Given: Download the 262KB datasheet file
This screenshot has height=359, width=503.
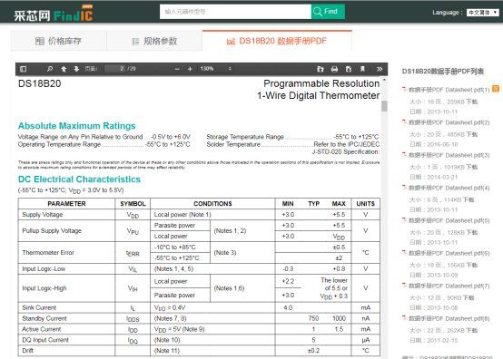Looking at the screenshot, I should pyautogui.click(x=471, y=331).
